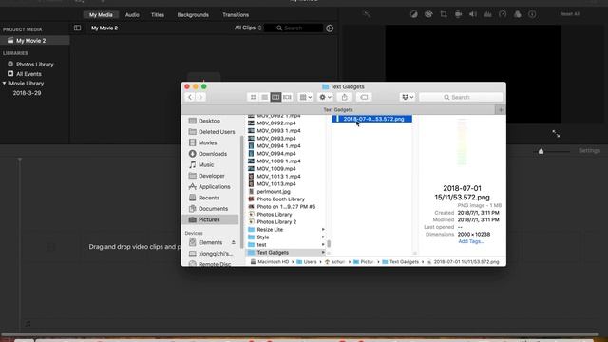Switch to the Audio tab
The image size is (608, 342).
pos(132,15)
